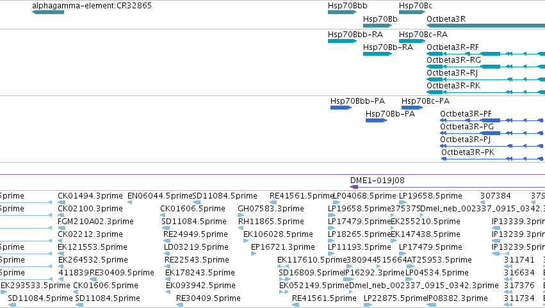Select EST EK147438.5prime
This screenshot has width=545, height=308.
[x=394, y=241]
